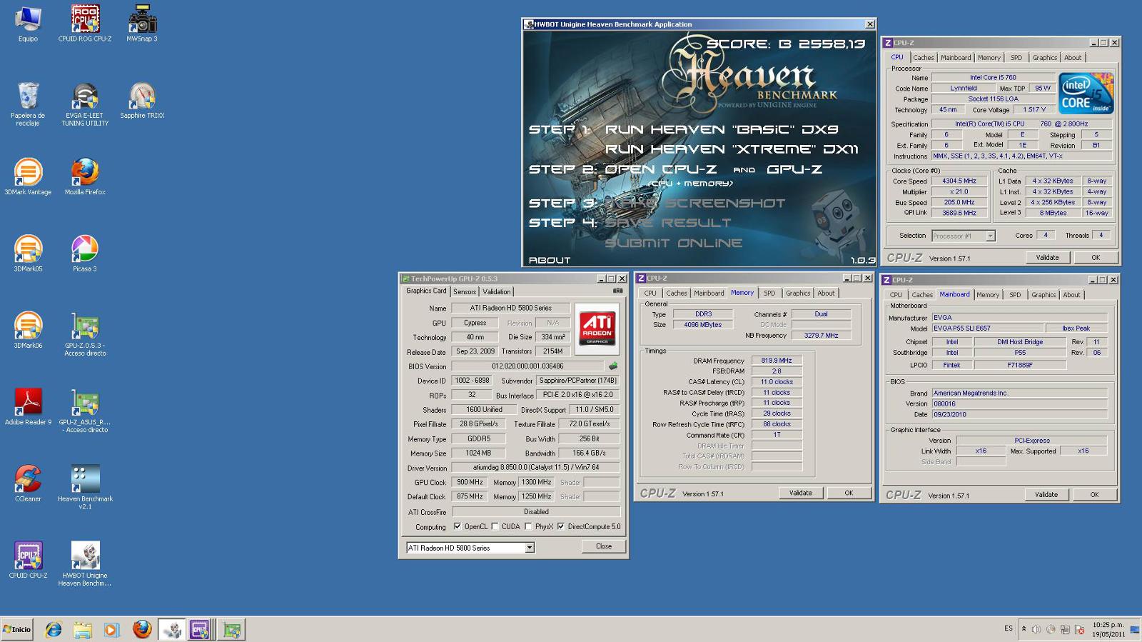Click the GPU Name field in GPU-Z
This screenshot has width=1142, height=642.
(510, 308)
